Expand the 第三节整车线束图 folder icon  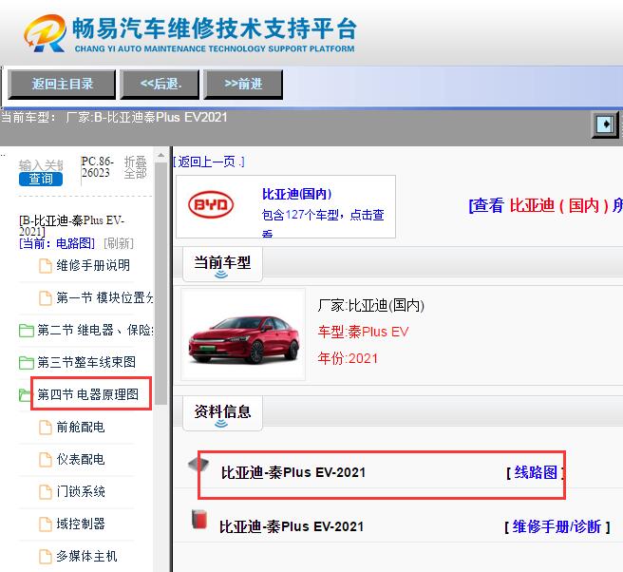[x=27, y=363]
